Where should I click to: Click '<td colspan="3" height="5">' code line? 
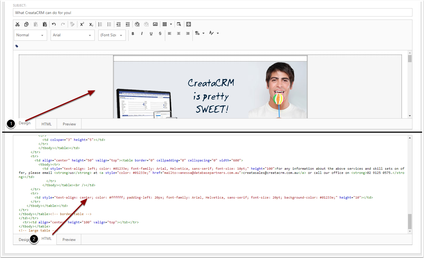click(74, 140)
